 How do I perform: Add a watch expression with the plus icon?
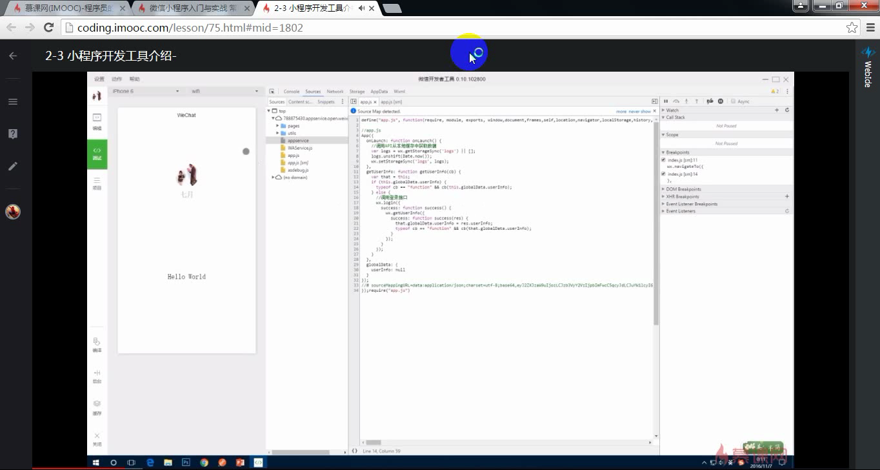coord(777,110)
